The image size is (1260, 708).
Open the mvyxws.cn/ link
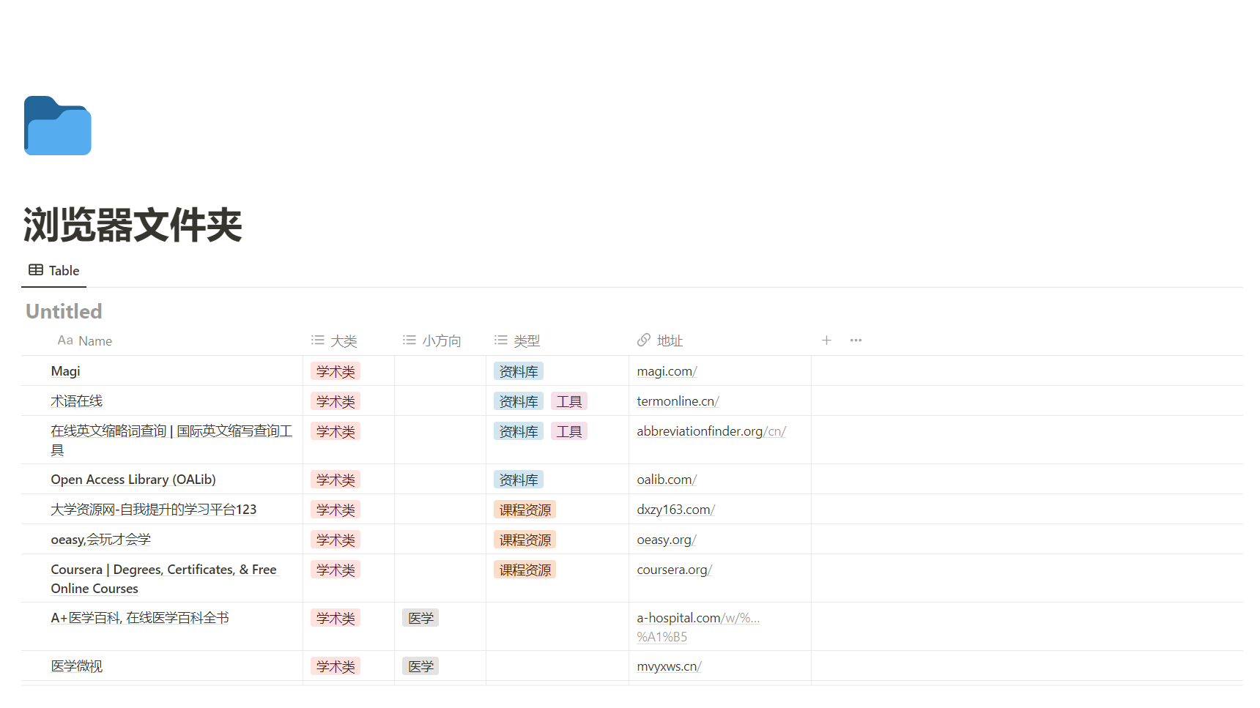(669, 666)
